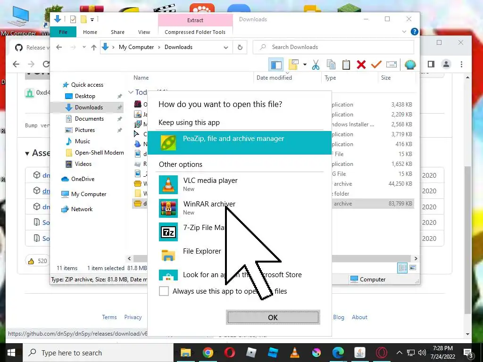Sort by Size column header
Screen dimensions: 483x362
tap(386, 78)
